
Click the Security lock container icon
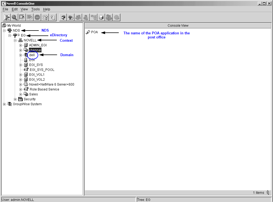tap(20, 99)
